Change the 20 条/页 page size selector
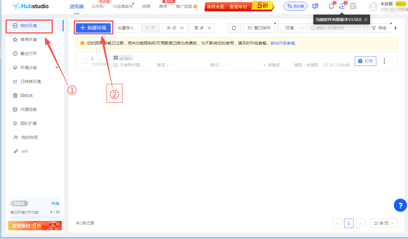Screen dimensions: 408x239 384,223
